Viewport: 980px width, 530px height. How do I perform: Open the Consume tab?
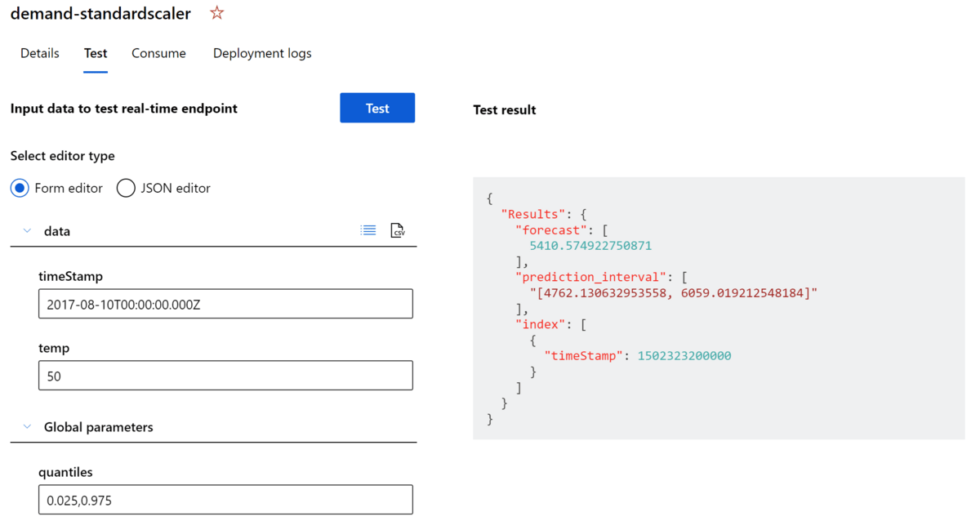click(x=158, y=53)
